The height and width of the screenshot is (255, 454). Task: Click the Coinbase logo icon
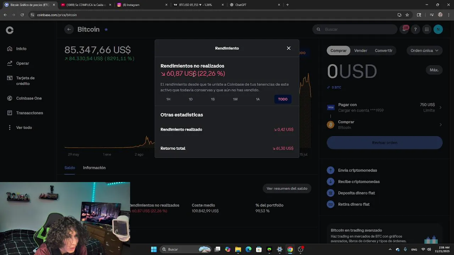[10, 30]
